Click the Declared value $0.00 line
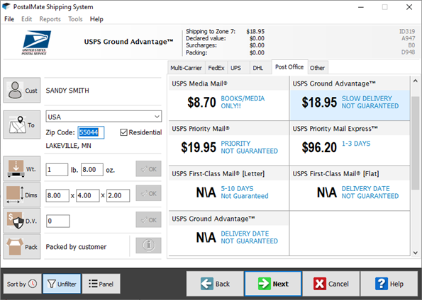The height and width of the screenshot is (300, 422). [225, 38]
